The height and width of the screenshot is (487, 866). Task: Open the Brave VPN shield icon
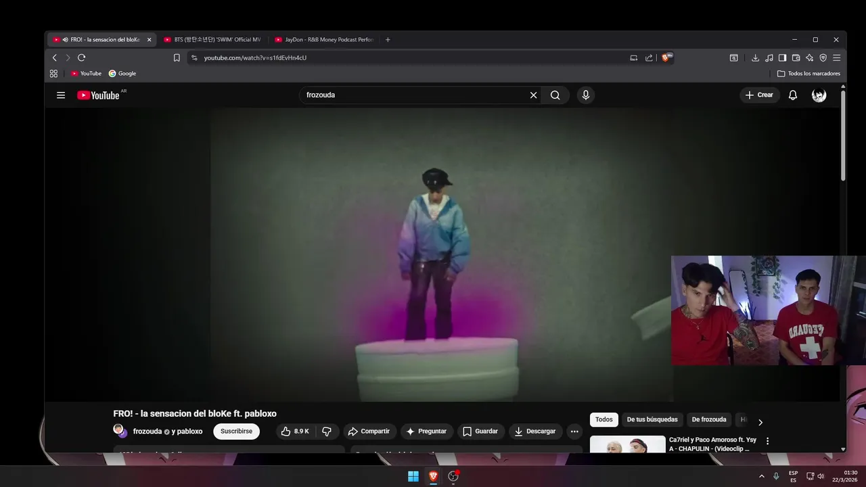823,58
